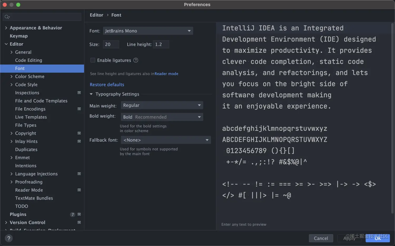Viewport: 395px width, 246px height.
Task: Click project-level icon next to Copyright
Action: click(79, 133)
